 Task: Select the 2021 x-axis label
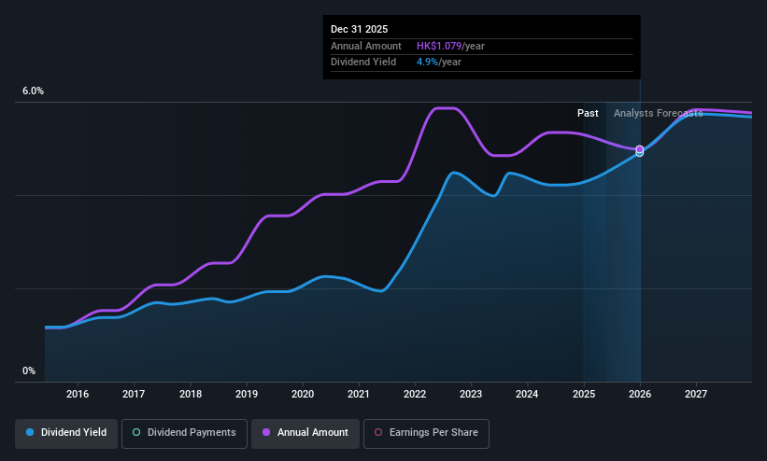(359, 394)
